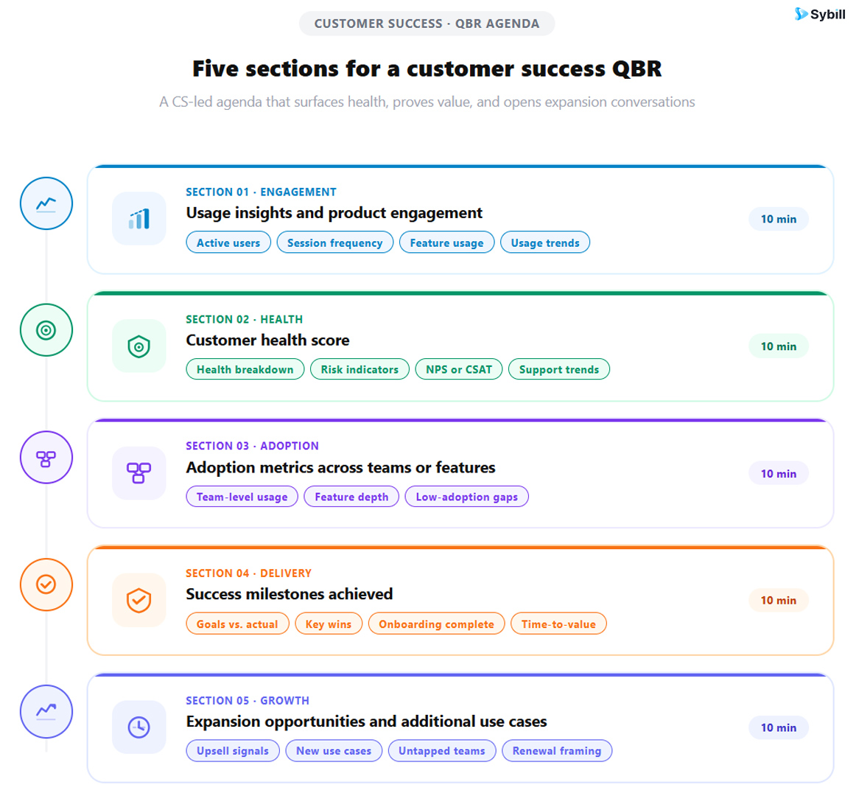Click the shield check icon in Delivery card
The image size is (859, 796).
click(139, 600)
